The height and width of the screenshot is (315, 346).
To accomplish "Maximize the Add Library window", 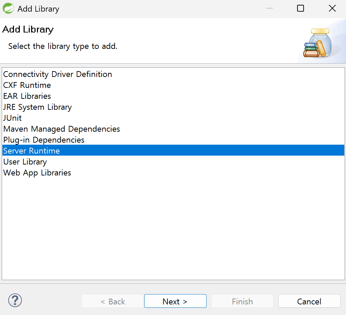I will [300, 9].
